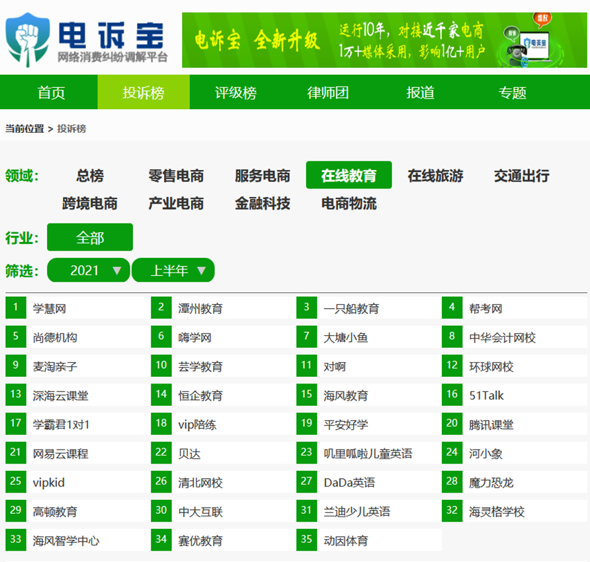Open rank 22 贝达 entry
Viewport: 590px width, 562px height.
(x=224, y=452)
